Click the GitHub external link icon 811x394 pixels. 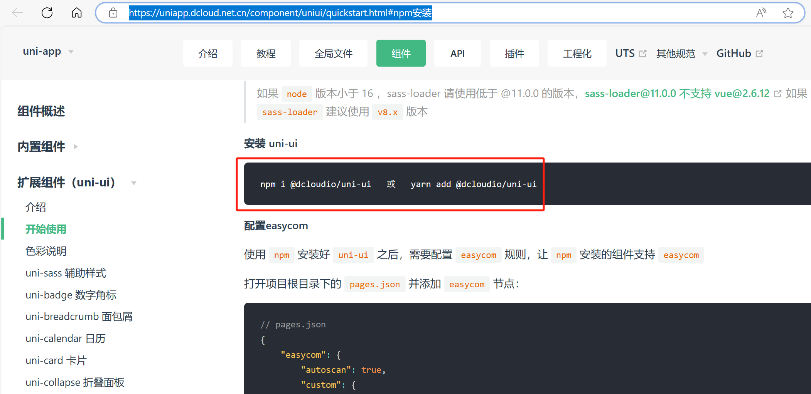759,54
